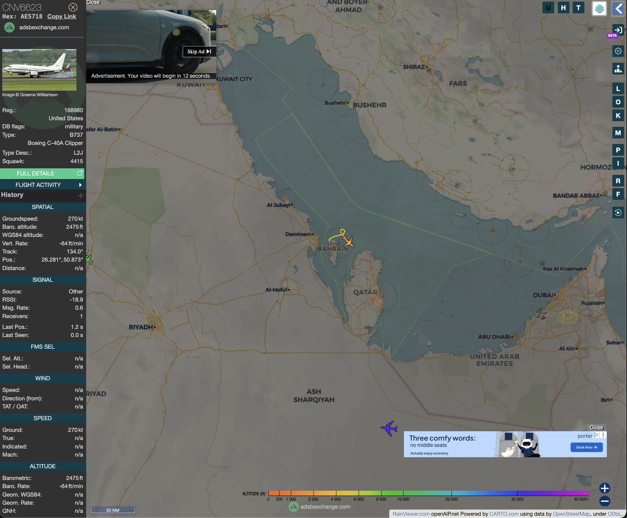This screenshot has width=627, height=518.
Task: Click the ALTITUDE section header
Action: point(43,466)
